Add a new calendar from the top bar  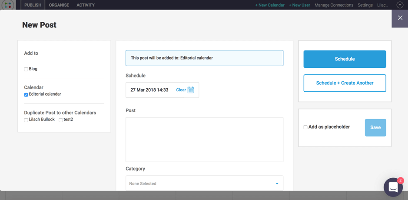coord(269,5)
